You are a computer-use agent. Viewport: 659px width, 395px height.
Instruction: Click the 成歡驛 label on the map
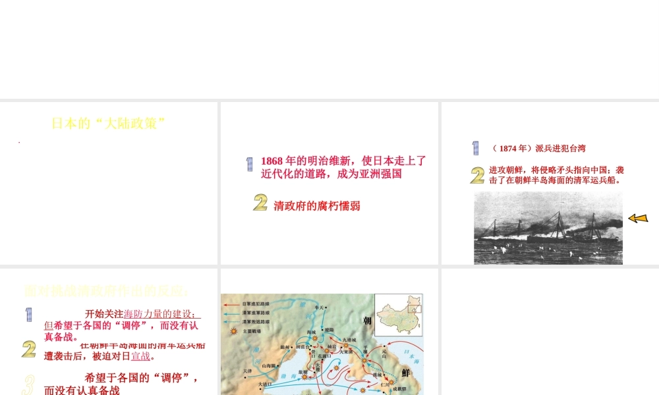pyautogui.click(x=399, y=389)
